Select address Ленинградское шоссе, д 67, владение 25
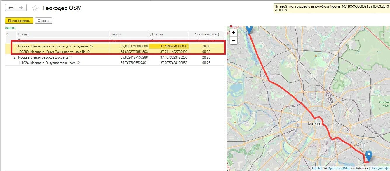Viewport: 390px width, 171px height. 55,46
